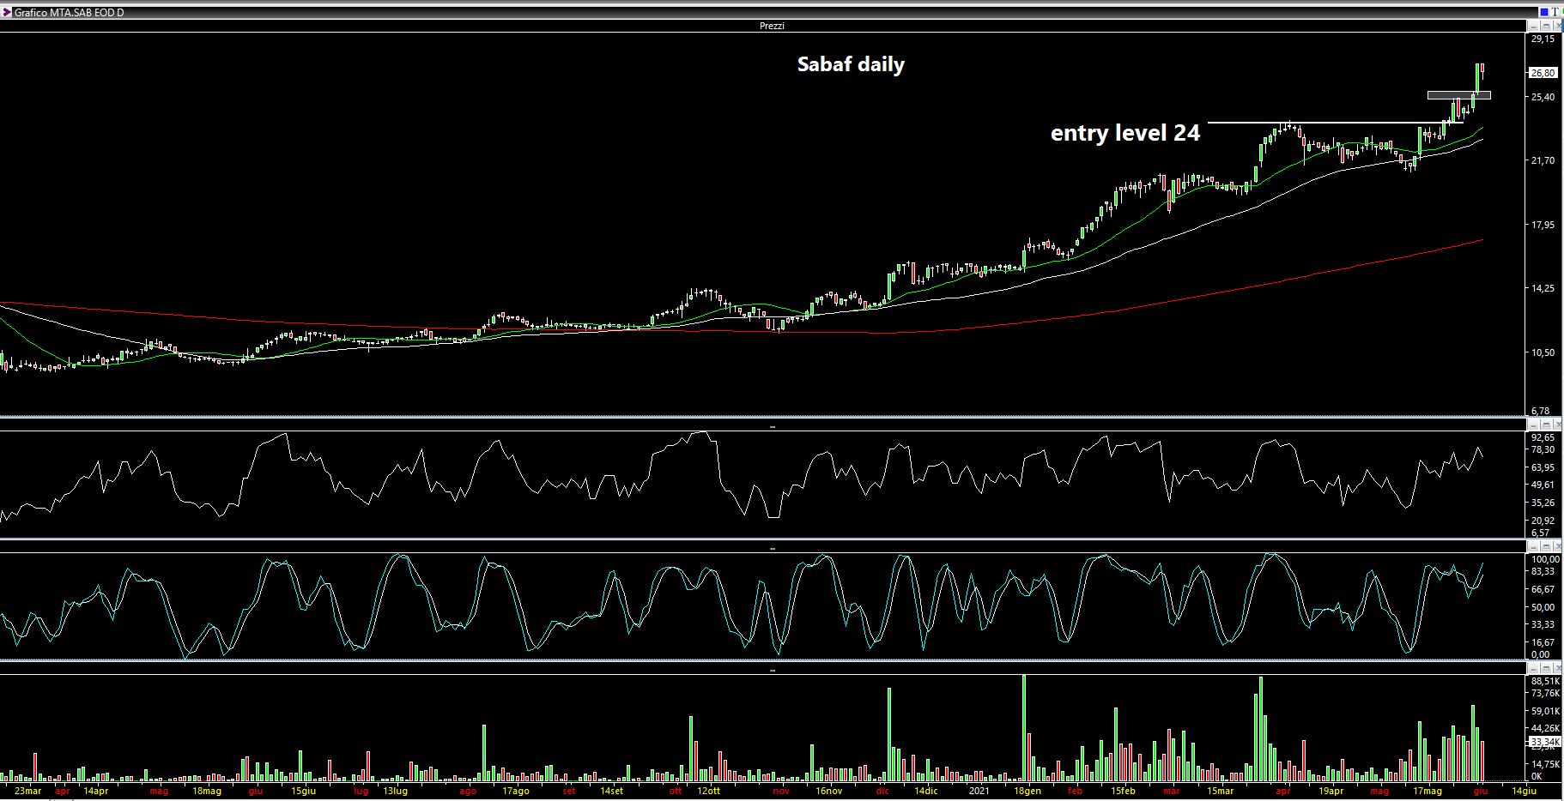Click the blue square icon in top toolbar
Image resolution: width=1564 pixels, height=801 pixels.
click(1544, 12)
